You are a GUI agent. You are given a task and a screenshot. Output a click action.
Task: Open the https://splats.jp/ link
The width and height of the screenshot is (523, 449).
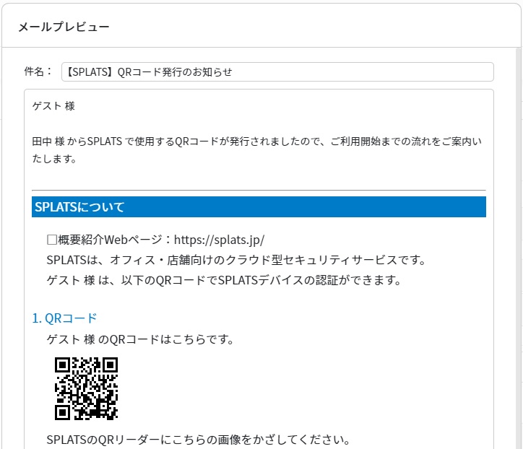pos(219,240)
